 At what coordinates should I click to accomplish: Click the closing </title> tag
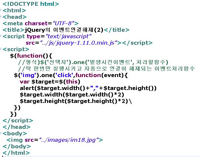pyautogui.click(x=117, y=30)
